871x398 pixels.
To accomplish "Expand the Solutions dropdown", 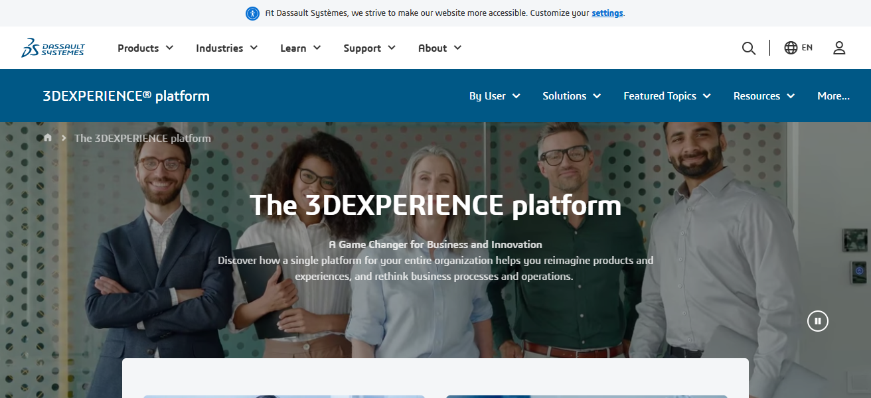I will pos(571,96).
